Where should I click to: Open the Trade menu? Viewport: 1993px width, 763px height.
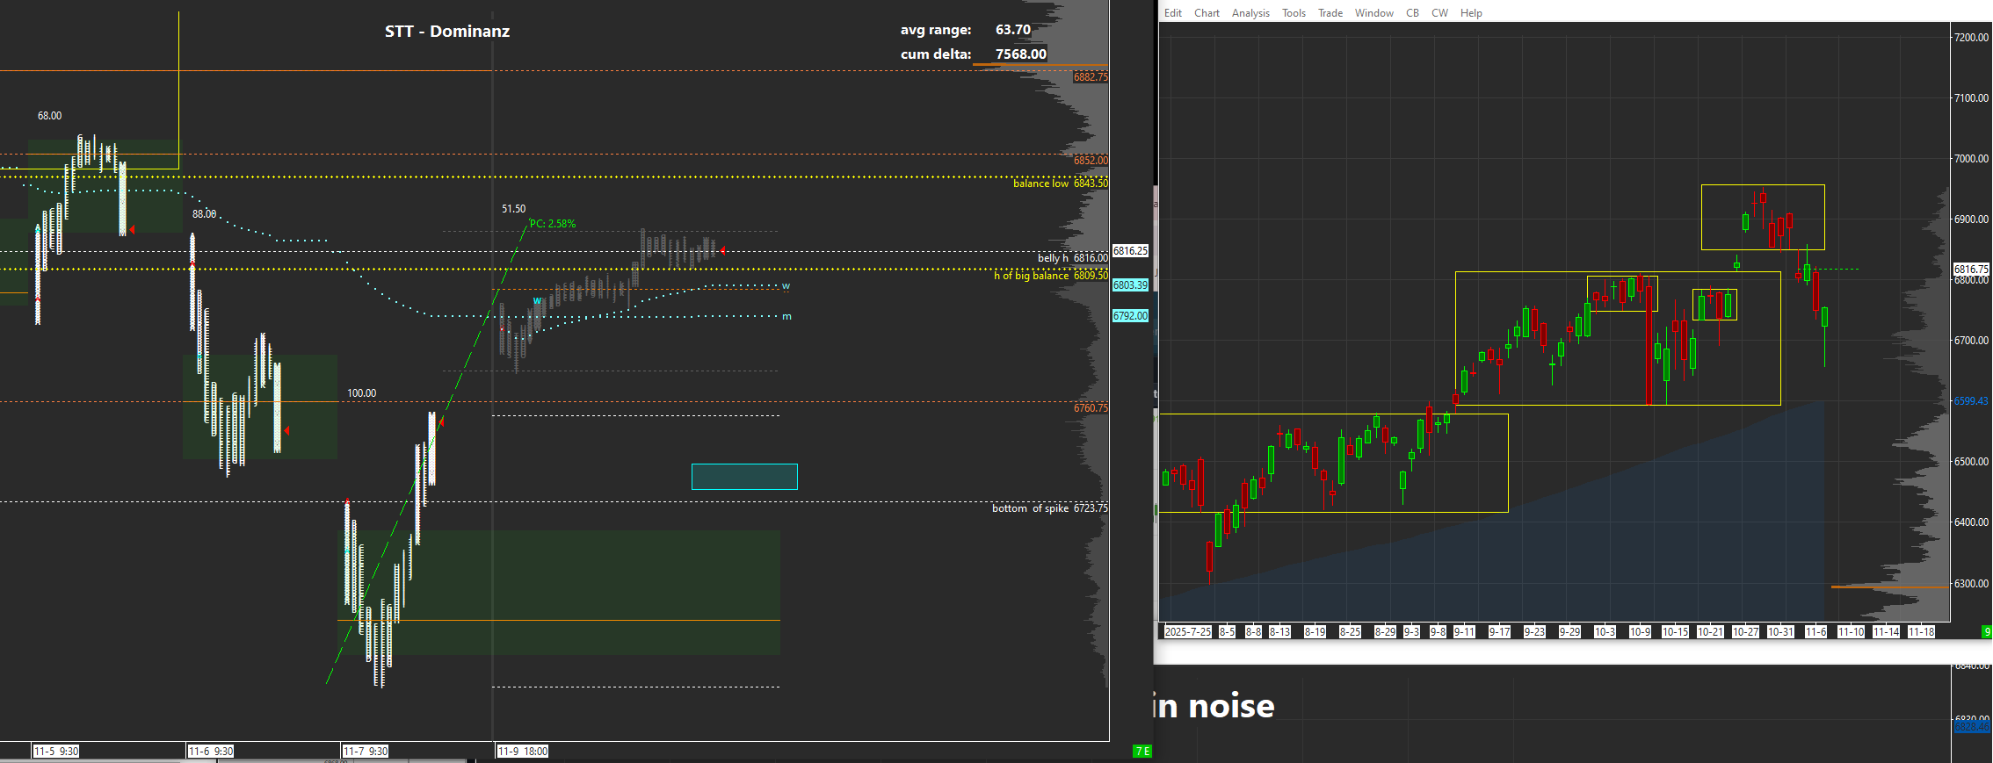tap(1330, 13)
